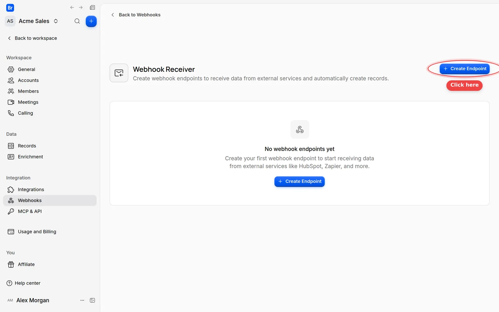Open search with the magnifier icon
The height and width of the screenshot is (312, 499).
click(77, 21)
